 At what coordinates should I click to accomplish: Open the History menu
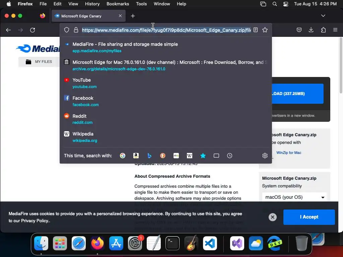click(x=92, y=4)
